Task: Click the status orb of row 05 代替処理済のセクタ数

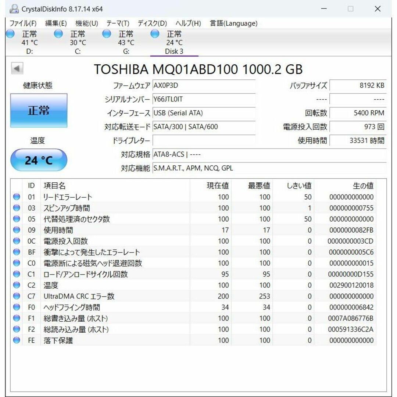Action: (17, 219)
